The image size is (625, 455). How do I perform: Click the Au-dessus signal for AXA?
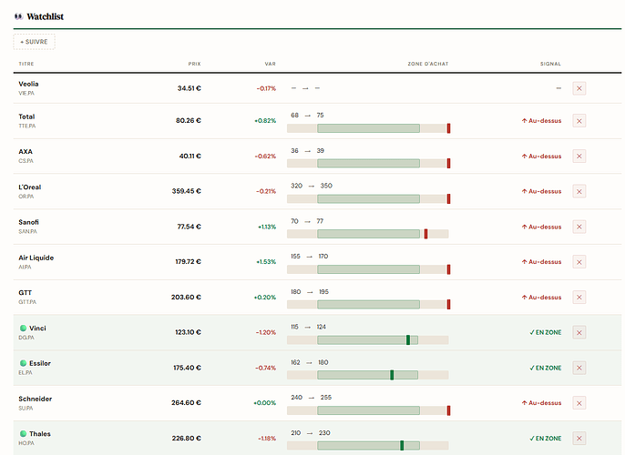click(541, 156)
